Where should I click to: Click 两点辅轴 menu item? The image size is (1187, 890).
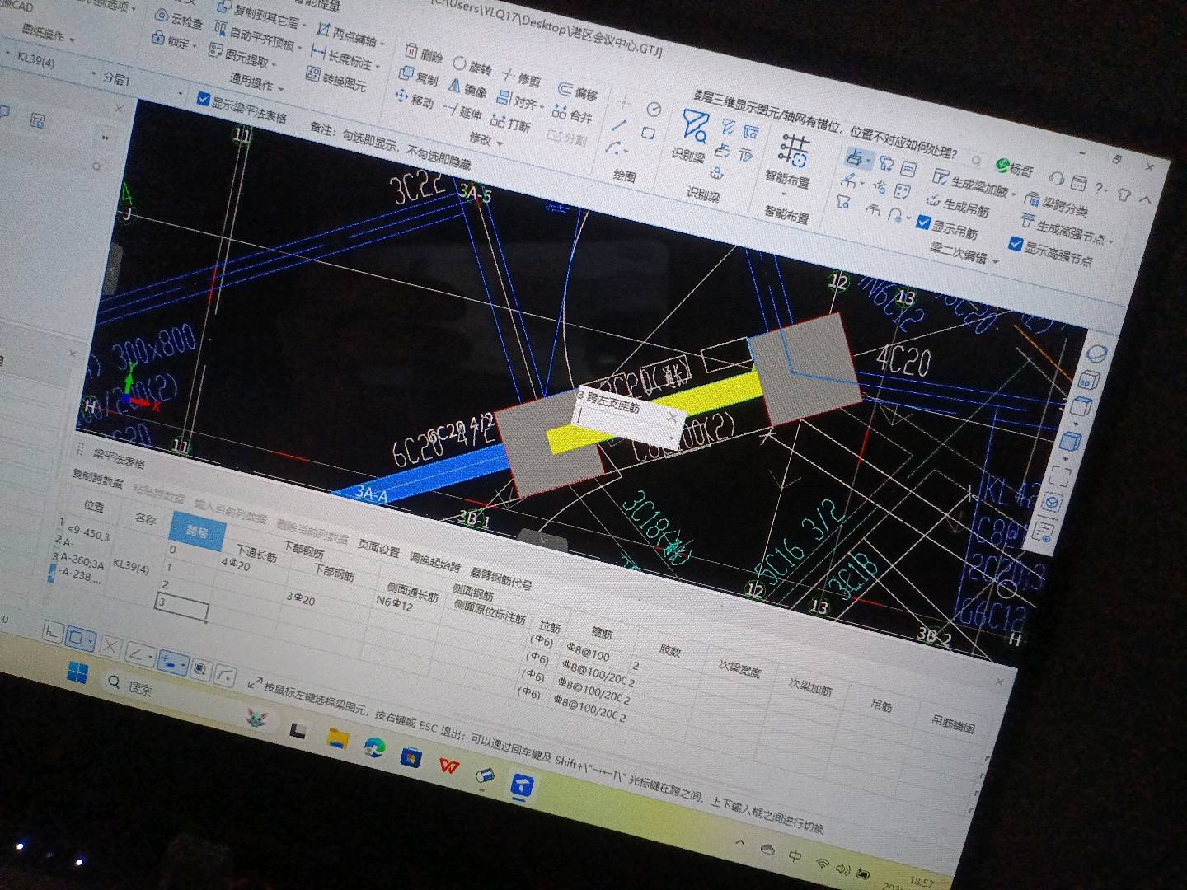coord(350,35)
